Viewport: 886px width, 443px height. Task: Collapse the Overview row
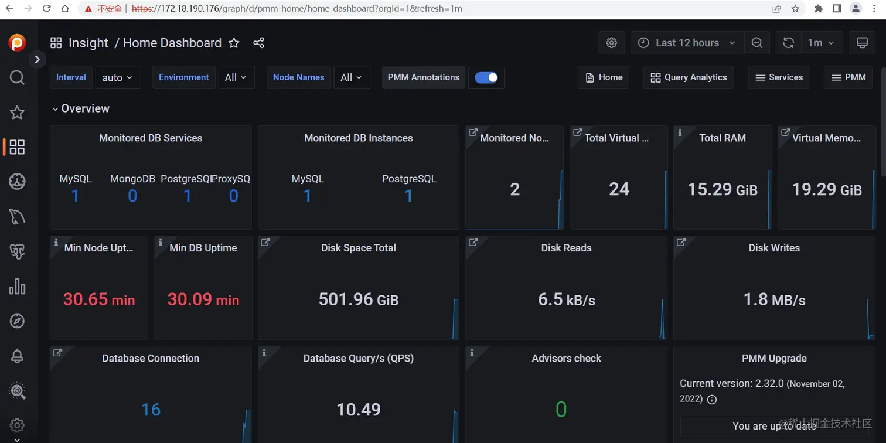(x=81, y=108)
